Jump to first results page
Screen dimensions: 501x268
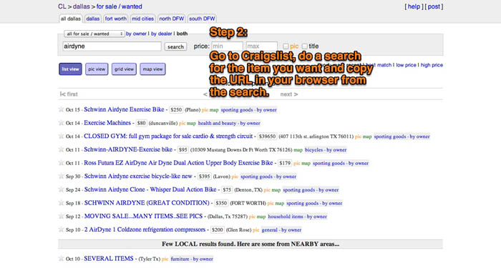pyautogui.click(x=69, y=94)
